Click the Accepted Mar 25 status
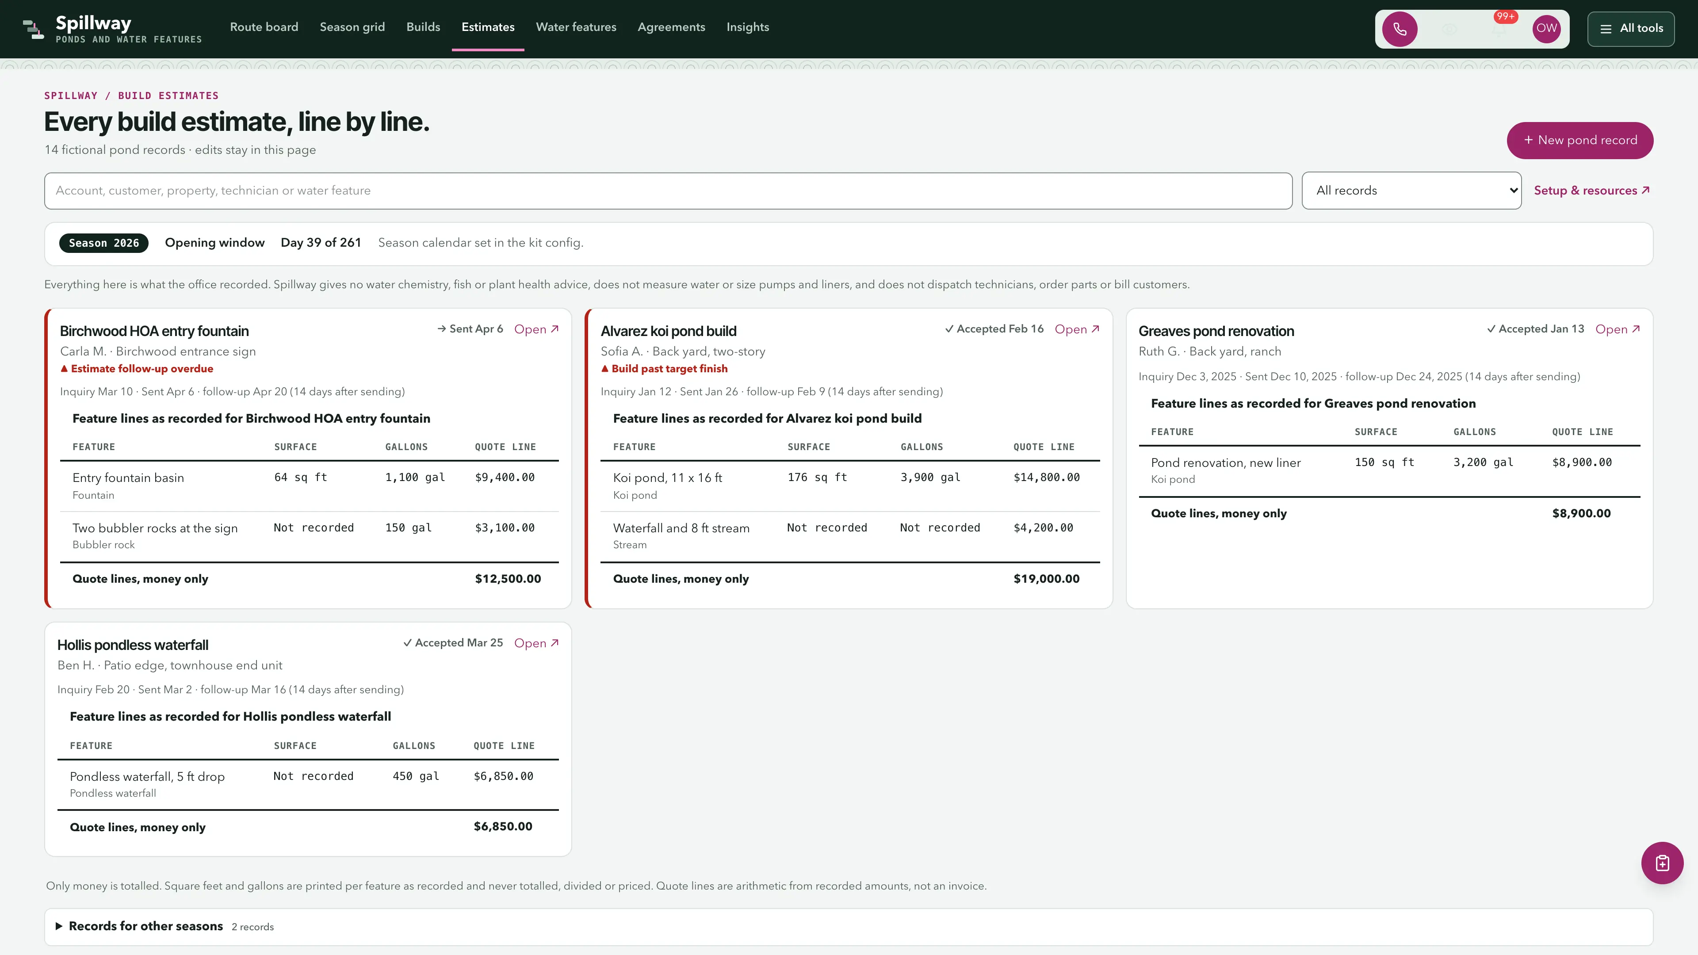The image size is (1698, 955). coord(453,642)
